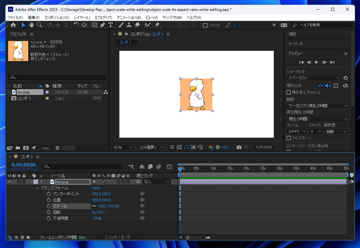
Task: Toggle stopwatch for 位置 property
Action: tap(48, 200)
